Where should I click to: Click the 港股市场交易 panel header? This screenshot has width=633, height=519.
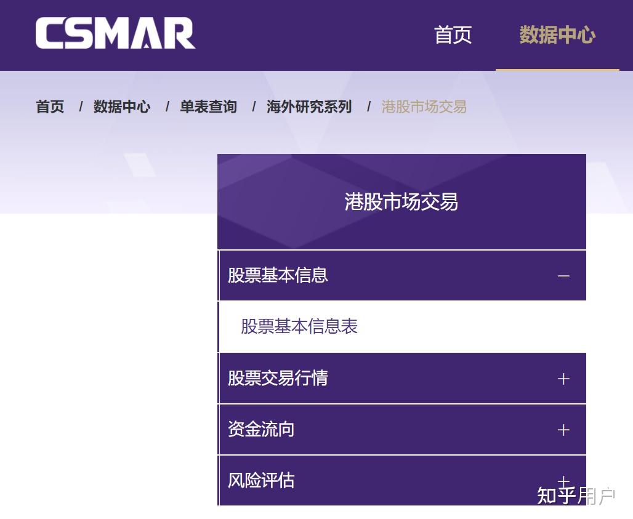coord(401,202)
